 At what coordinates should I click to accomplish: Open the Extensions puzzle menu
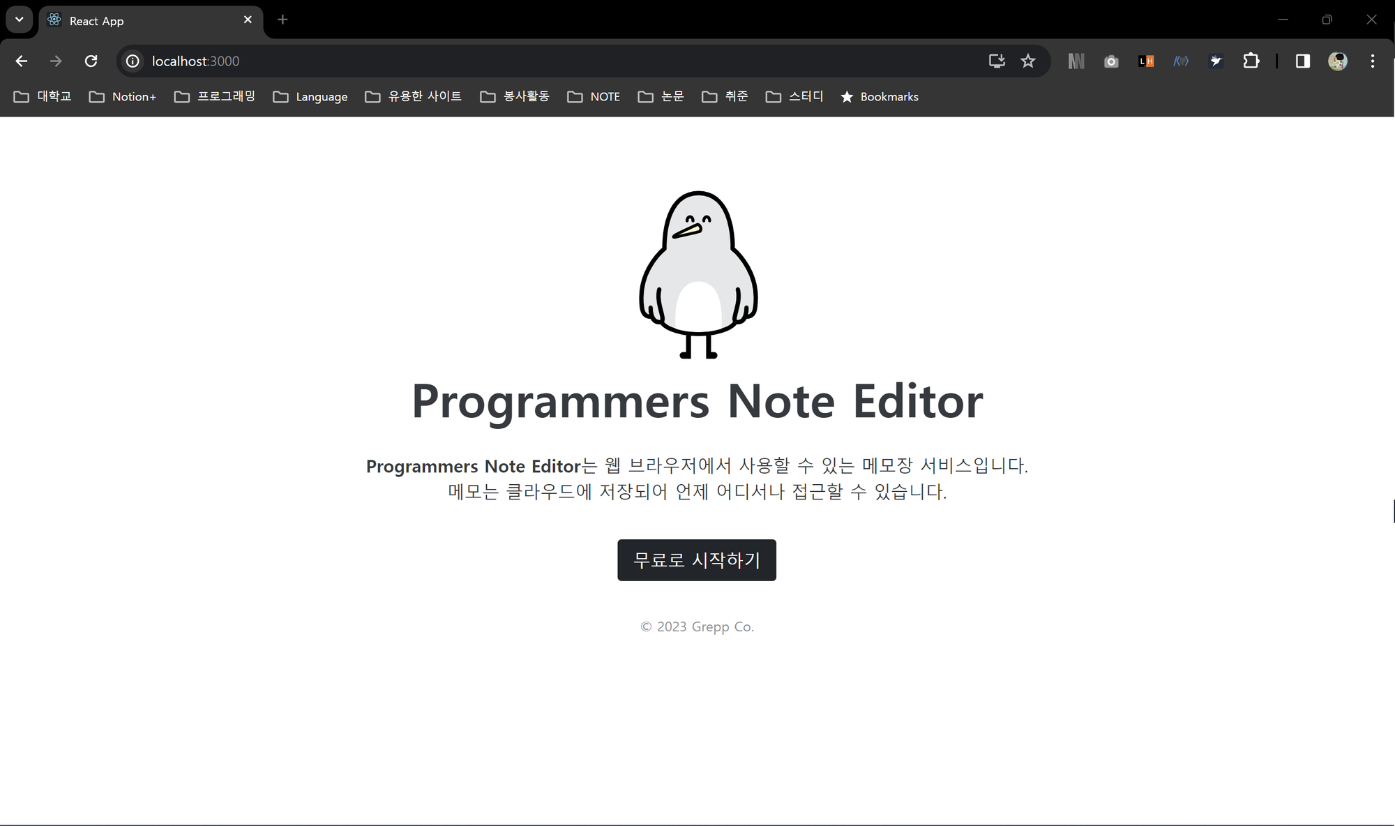(x=1251, y=61)
